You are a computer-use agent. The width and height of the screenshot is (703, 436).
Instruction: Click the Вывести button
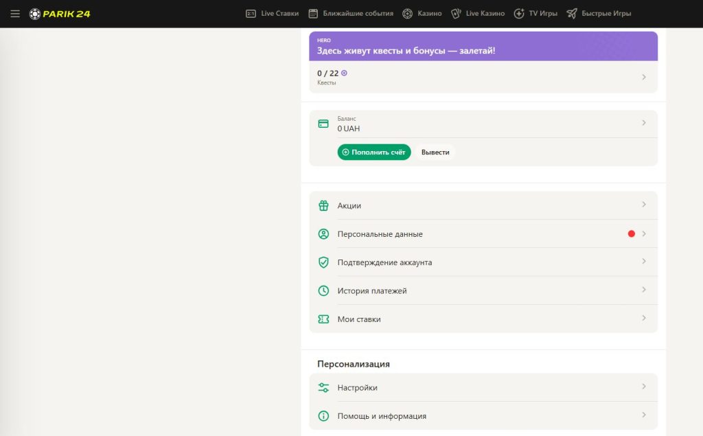(435, 152)
